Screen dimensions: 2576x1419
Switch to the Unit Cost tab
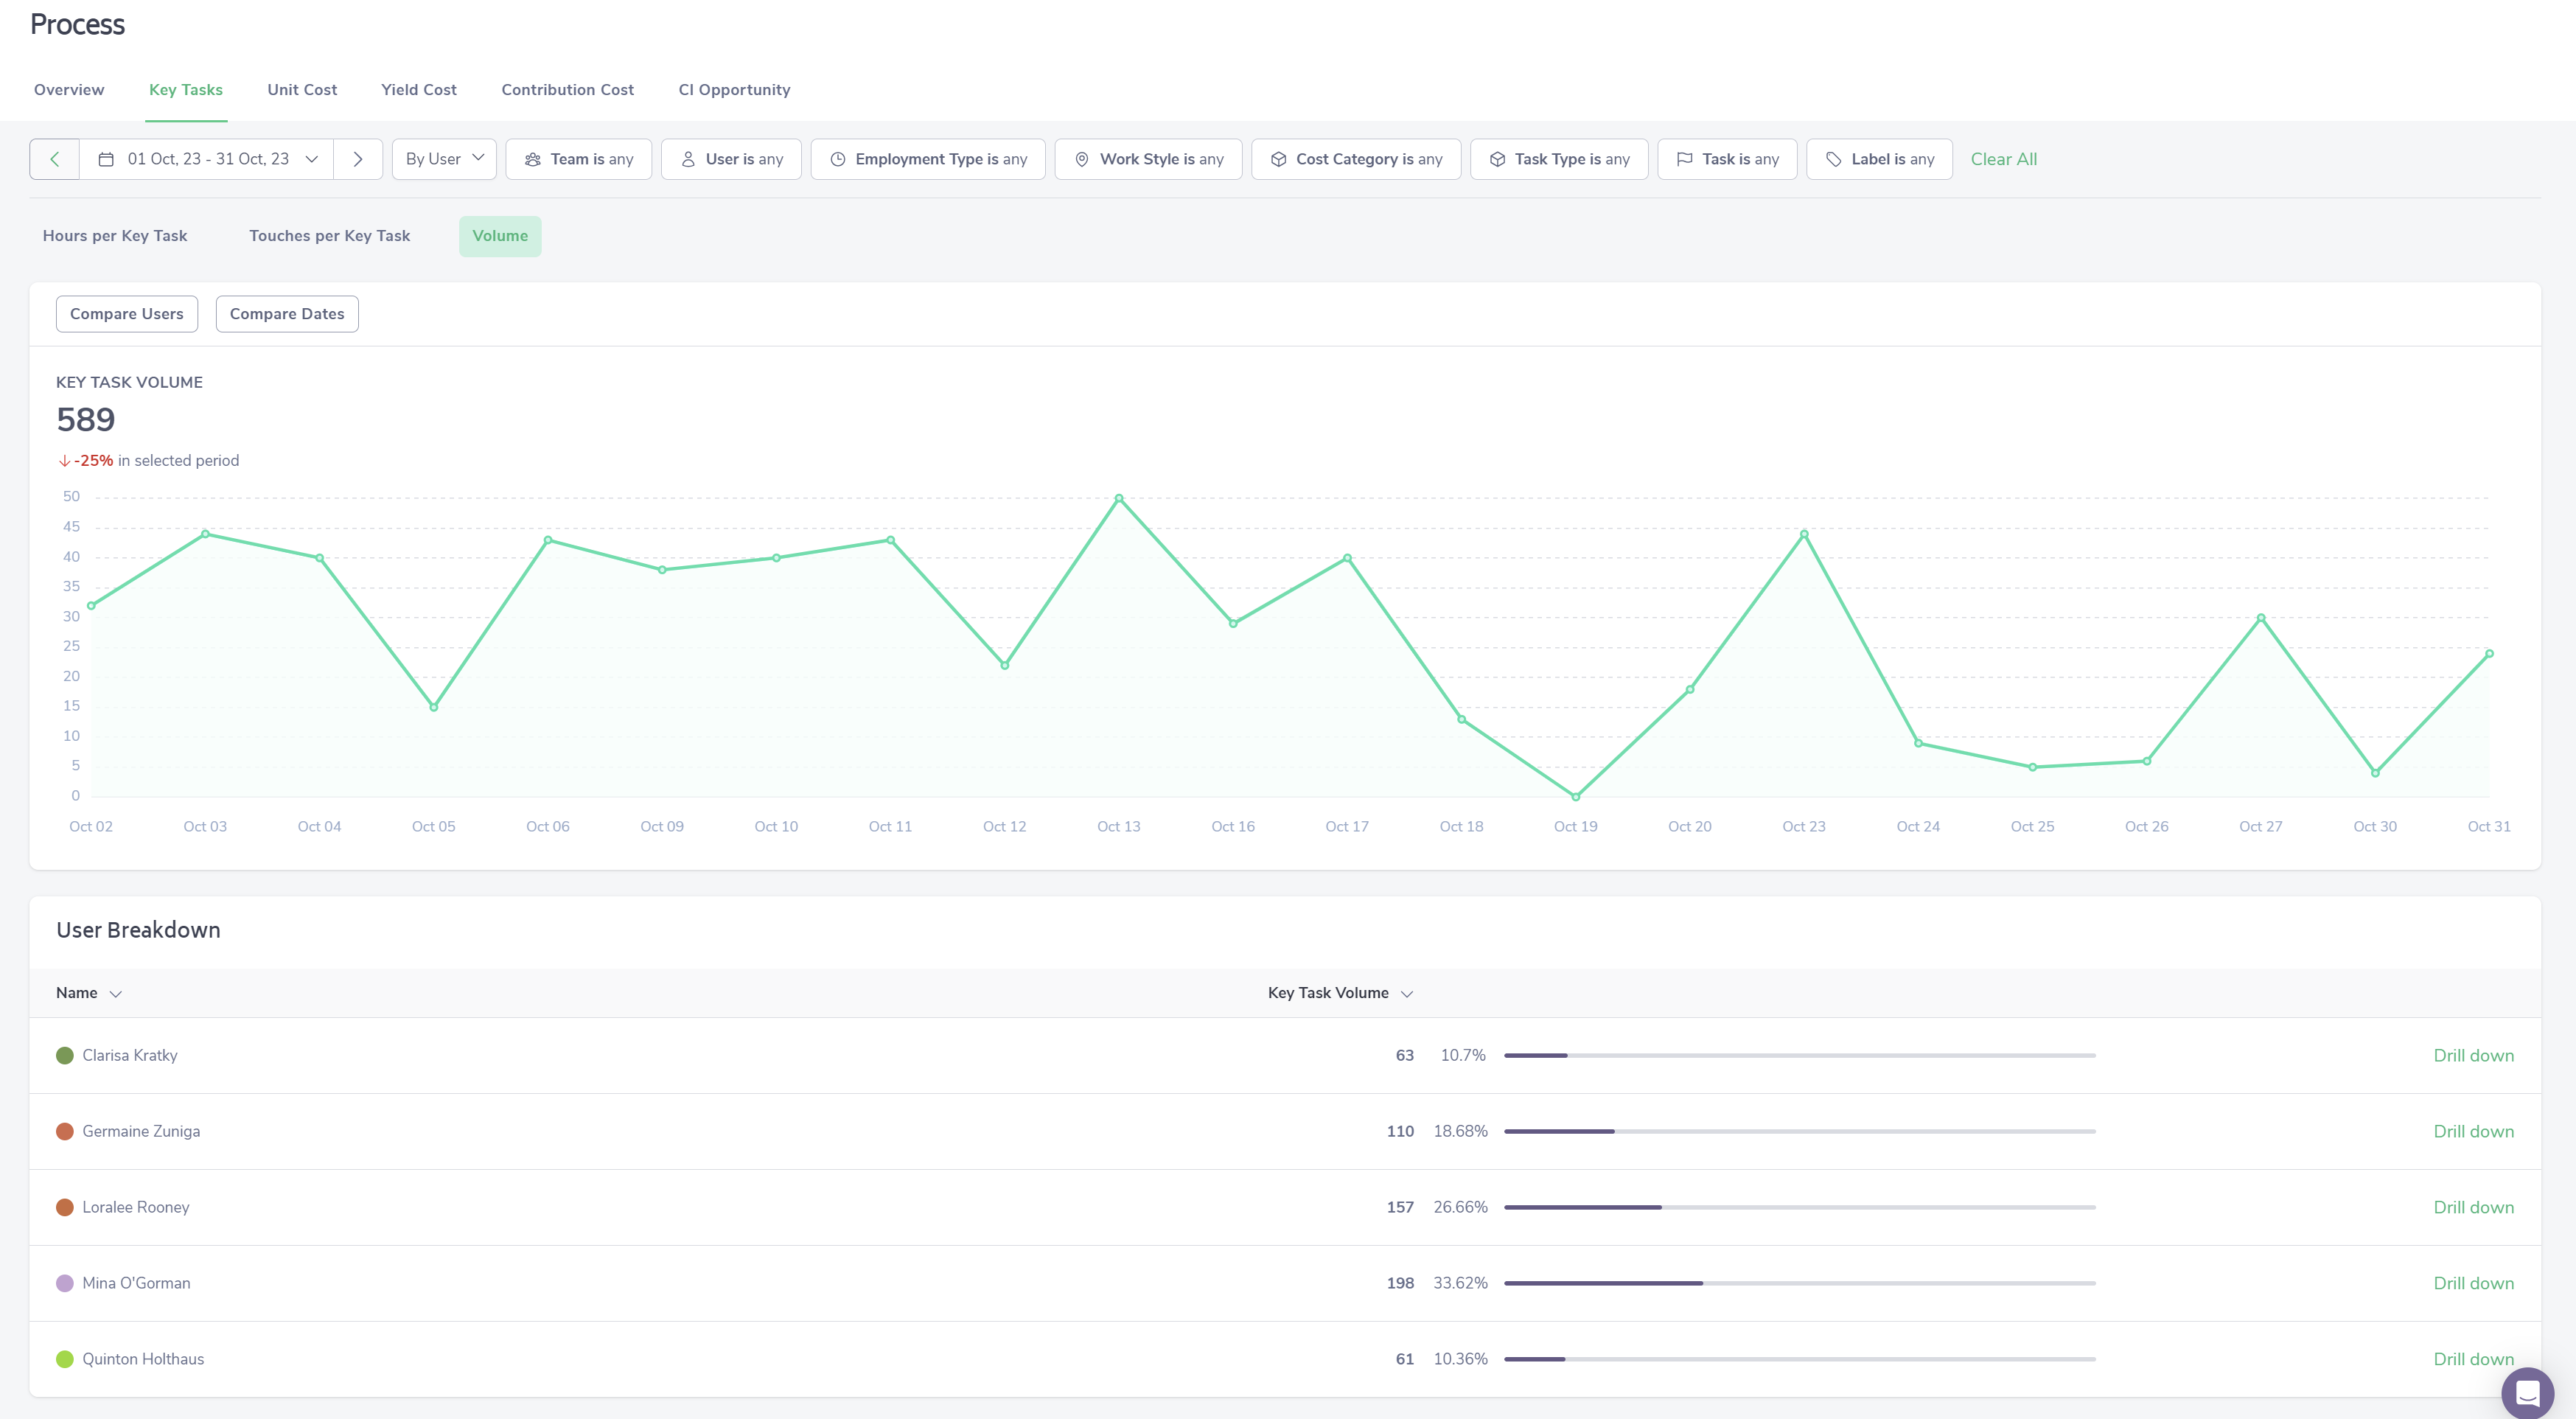point(302,90)
